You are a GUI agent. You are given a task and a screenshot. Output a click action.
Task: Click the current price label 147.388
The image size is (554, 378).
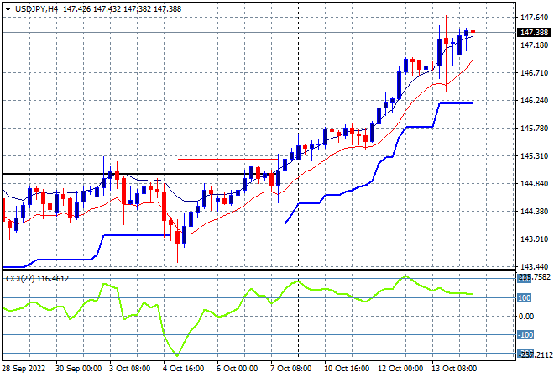pos(535,33)
